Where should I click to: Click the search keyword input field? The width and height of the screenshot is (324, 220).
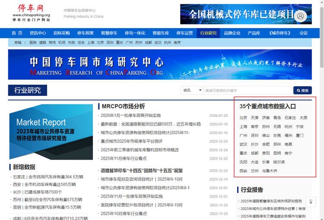pos(247,90)
